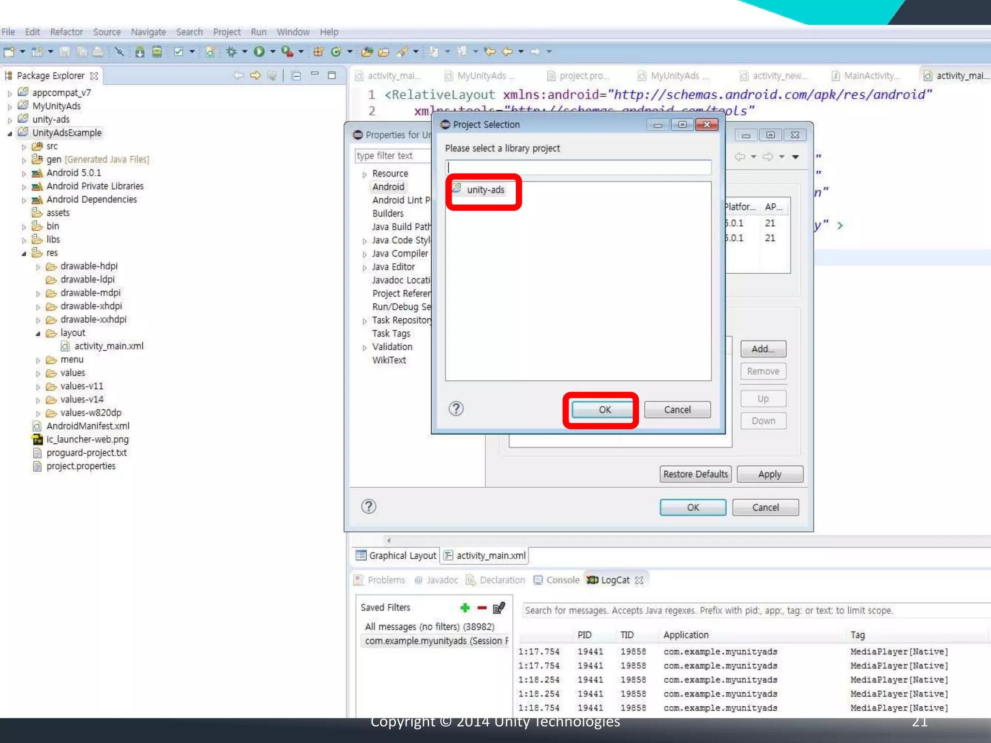Collapse the UnityAdsExample project
The height and width of the screenshot is (743, 991).
tap(10, 134)
